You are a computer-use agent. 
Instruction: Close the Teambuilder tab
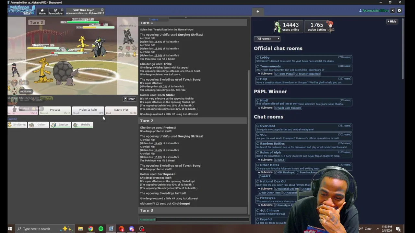[x=62, y=10]
